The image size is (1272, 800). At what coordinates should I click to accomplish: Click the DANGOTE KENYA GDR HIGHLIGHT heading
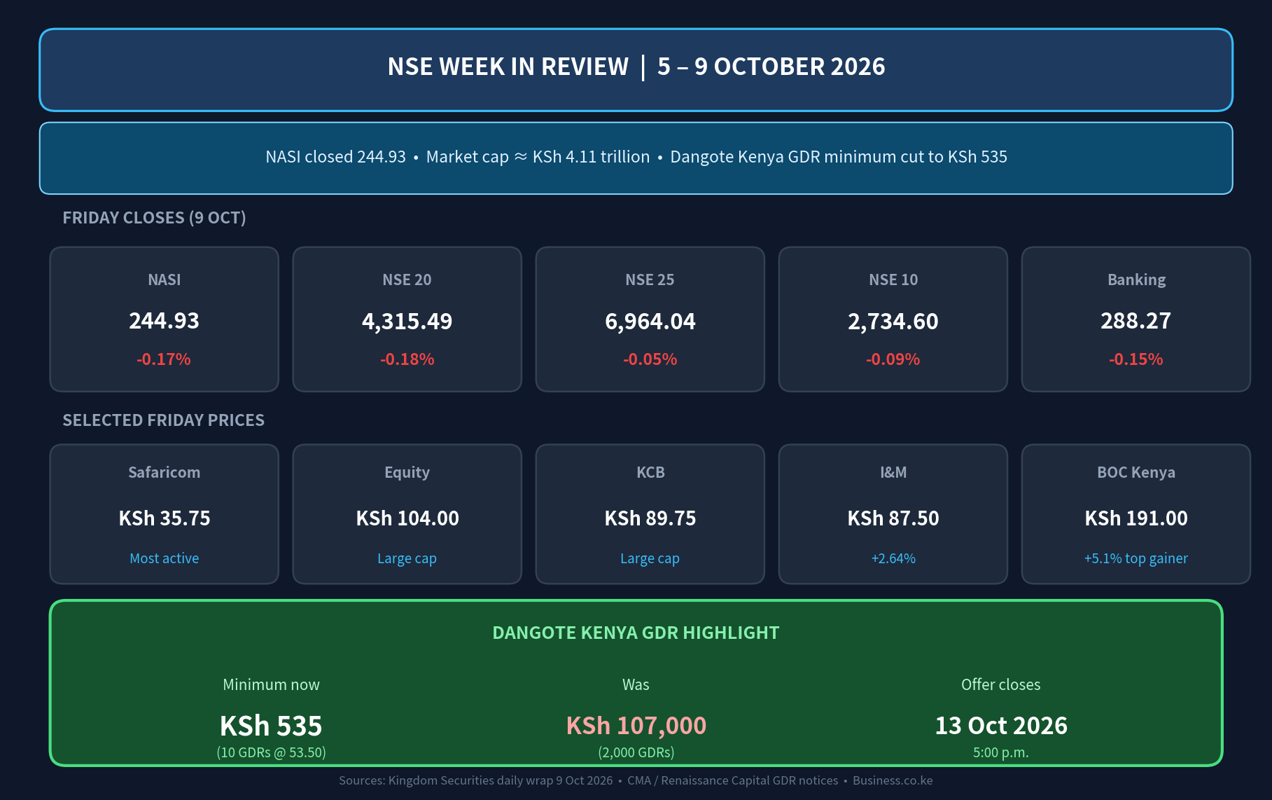[x=636, y=633]
